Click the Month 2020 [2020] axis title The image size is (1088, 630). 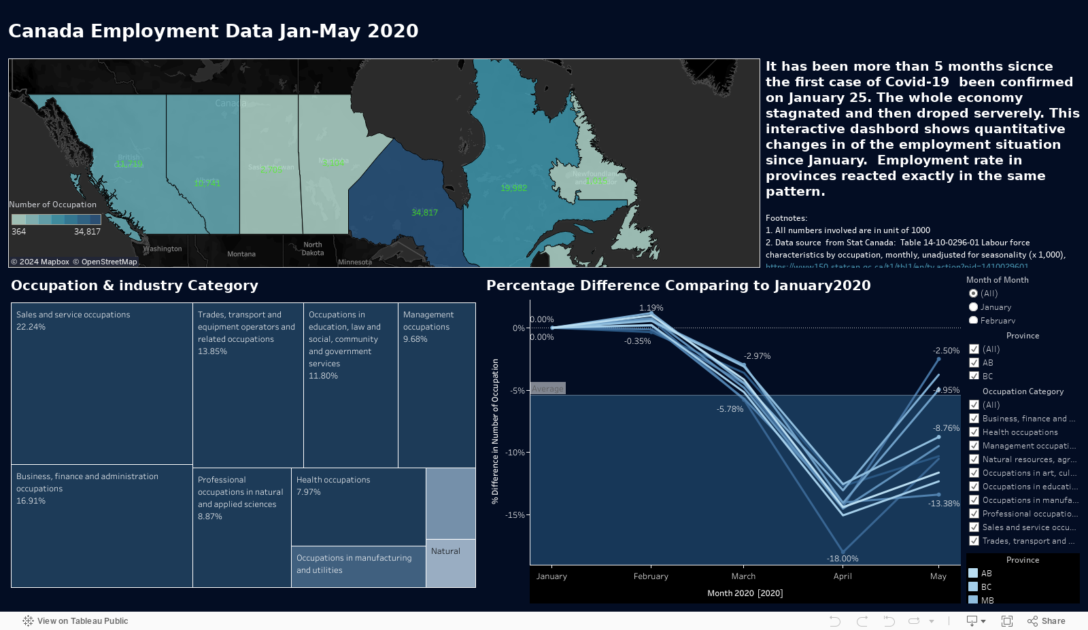click(745, 593)
